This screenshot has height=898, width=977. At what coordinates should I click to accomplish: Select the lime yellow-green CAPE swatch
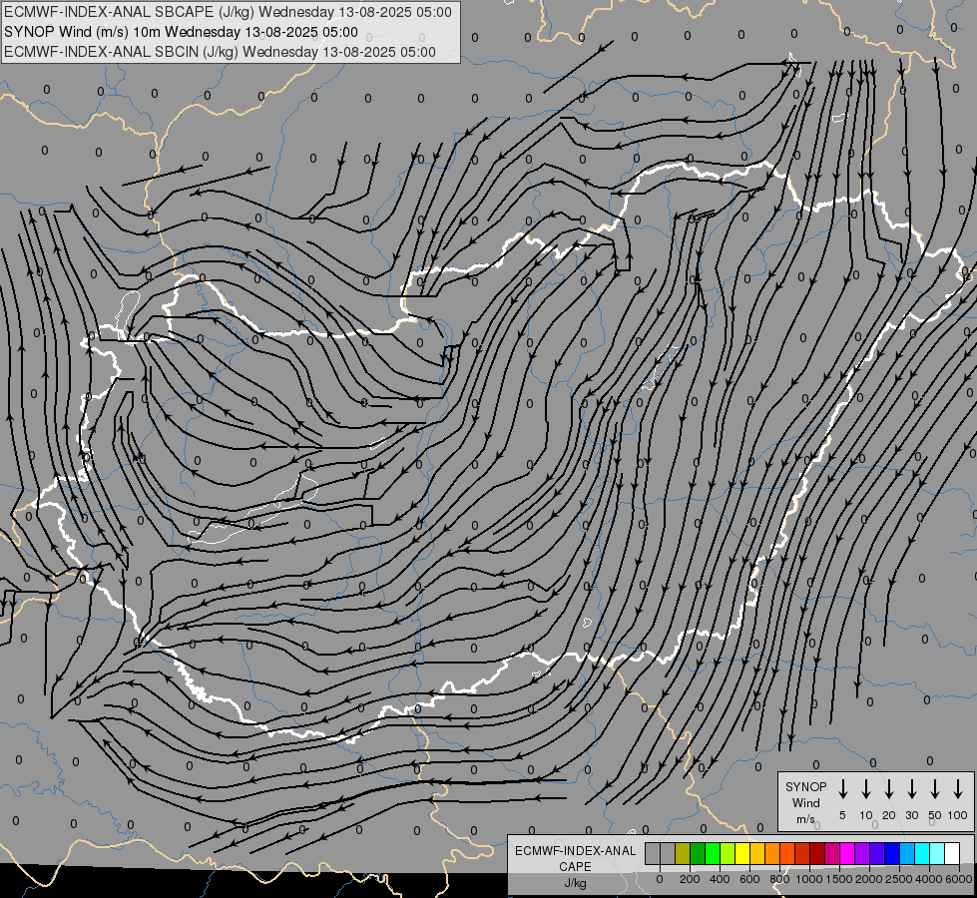728,853
